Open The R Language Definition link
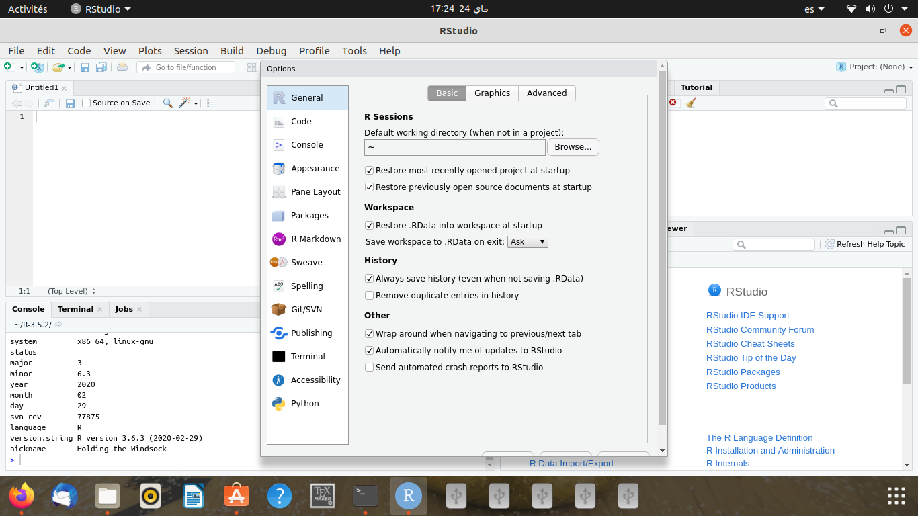Screen dimensions: 918x516 tap(759, 438)
